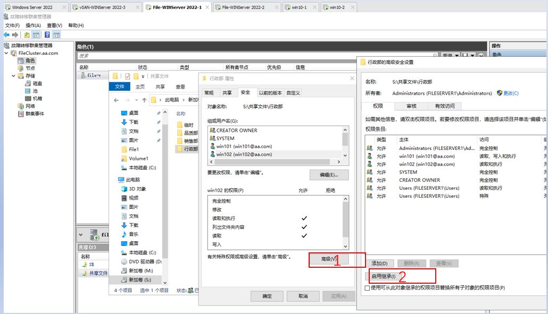
Task: Click the back navigation arrow in cluster manager toolbar
Action: (x=6, y=36)
